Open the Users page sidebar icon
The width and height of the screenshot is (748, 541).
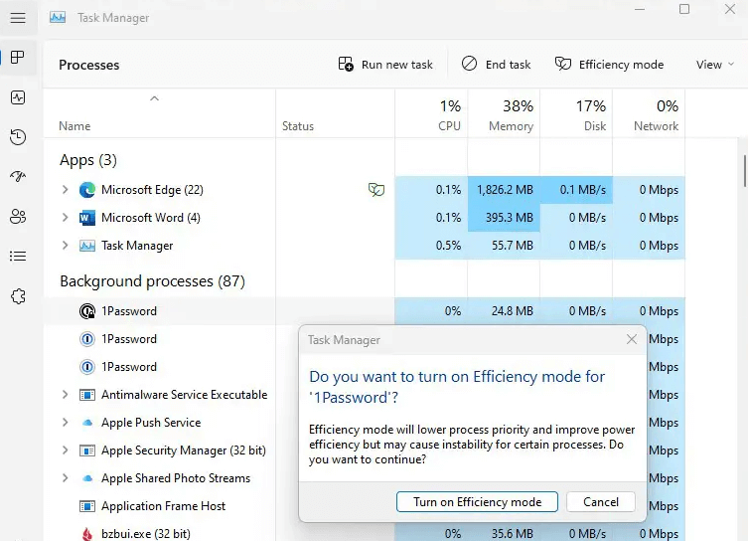pos(17,217)
